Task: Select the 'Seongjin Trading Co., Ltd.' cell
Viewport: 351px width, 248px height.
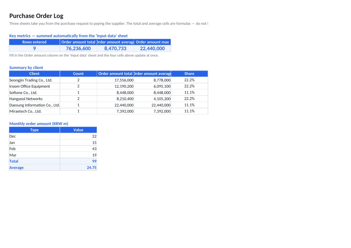Action: coord(34,80)
